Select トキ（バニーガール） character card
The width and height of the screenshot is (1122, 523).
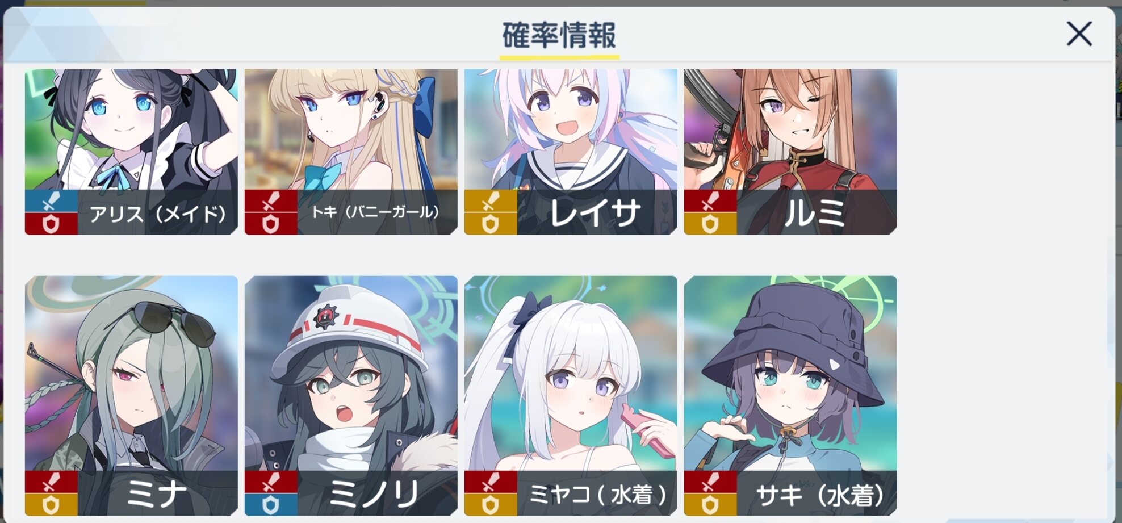pyautogui.click(x=351, y=152)
